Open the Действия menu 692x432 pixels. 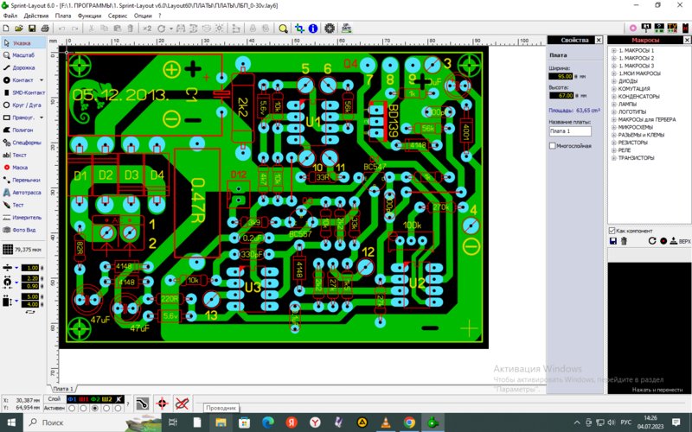[x=36, y=16]
